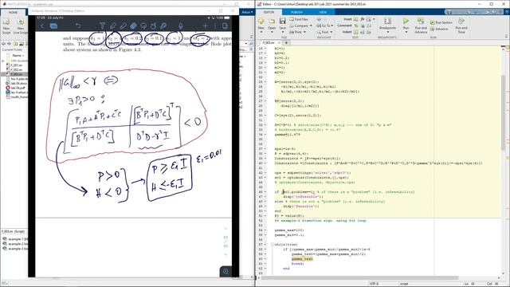
Task: Click Run and Advance icon
Action: [421, 22]
